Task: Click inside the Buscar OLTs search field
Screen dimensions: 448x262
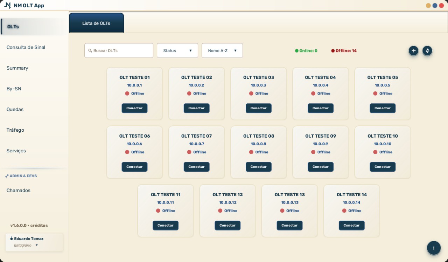Action: [119, 50]
